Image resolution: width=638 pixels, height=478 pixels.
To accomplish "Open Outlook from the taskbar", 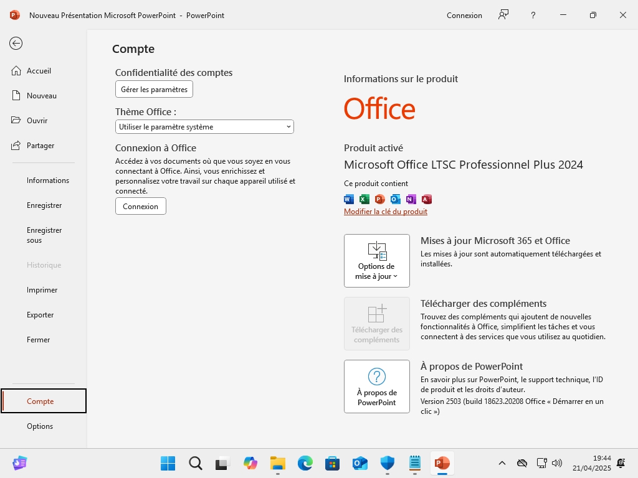I will pos(359,463).
